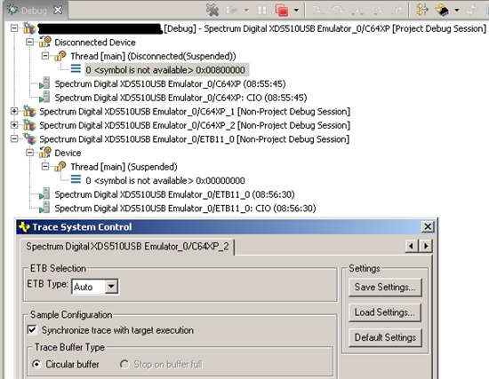The image size is (489, 379).
Task: Click the Trace System Control title icon
Action: [24, 227]
